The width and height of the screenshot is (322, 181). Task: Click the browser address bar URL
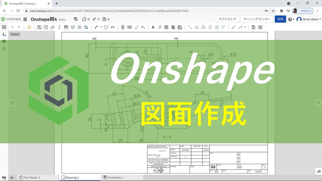(x=109, y=11)
